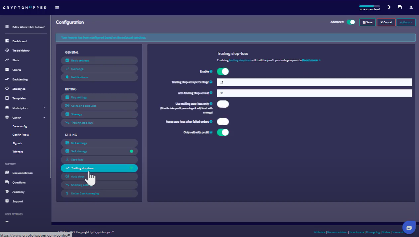Click the Backtesting sidebar icon
This screenshot has width=419, height=237.
click(x=7, y=79)
